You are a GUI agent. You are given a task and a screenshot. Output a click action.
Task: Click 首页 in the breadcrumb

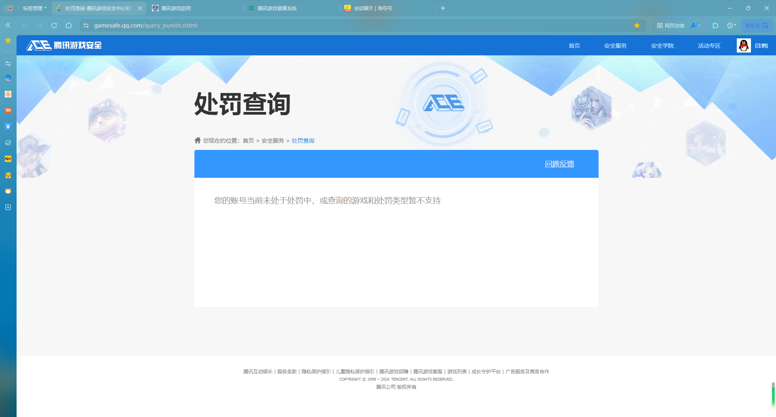pos(248,141)
